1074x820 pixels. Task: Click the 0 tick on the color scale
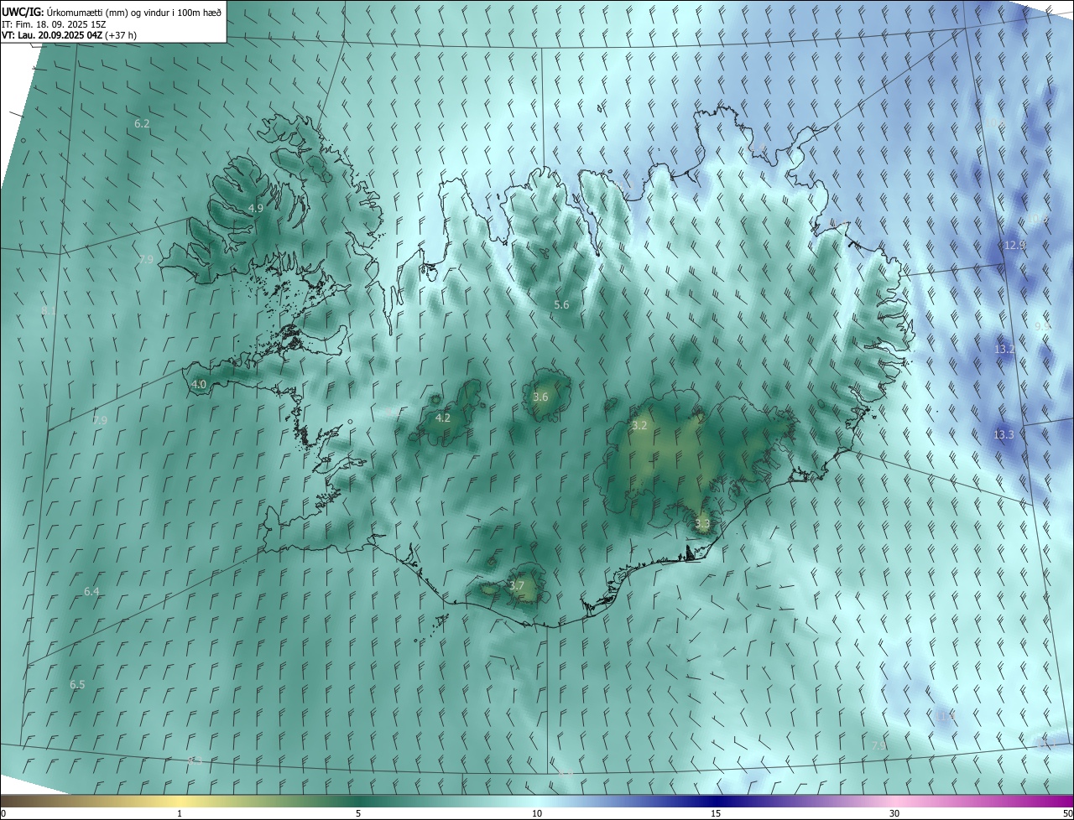3,814
